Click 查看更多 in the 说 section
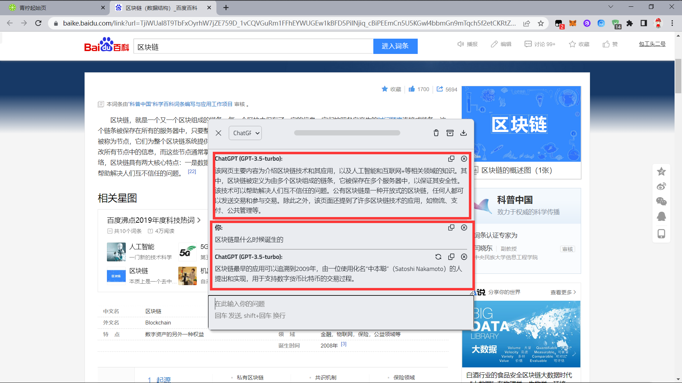 pos(563,292)
